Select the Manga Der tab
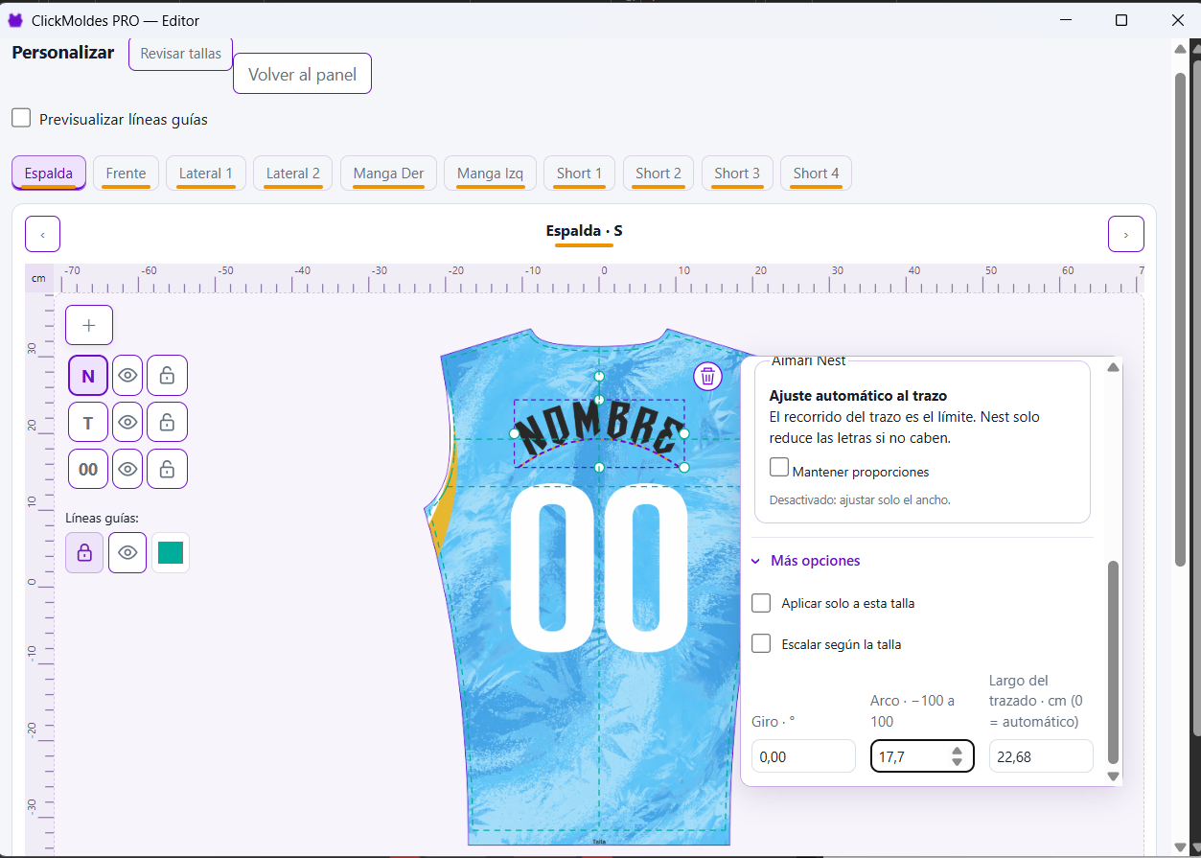This screenshot has height=858, width=1201. point(388,174)
